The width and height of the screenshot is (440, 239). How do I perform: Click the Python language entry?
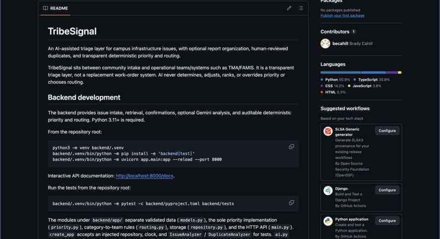point(335,80)
